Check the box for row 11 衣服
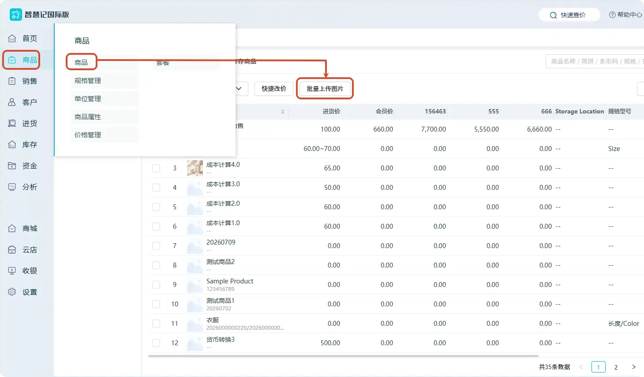Image resolution: width=644 pixels, height=377 pixels. pyautogui.click(x=156, y=324)
